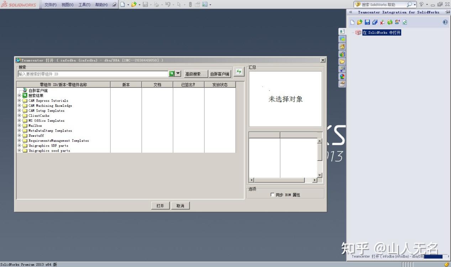Open the Design Library icon in task pane
Image resolution: width=451 pixels, height=267 pixels.
pyautogui.click(x=342, y=54)
